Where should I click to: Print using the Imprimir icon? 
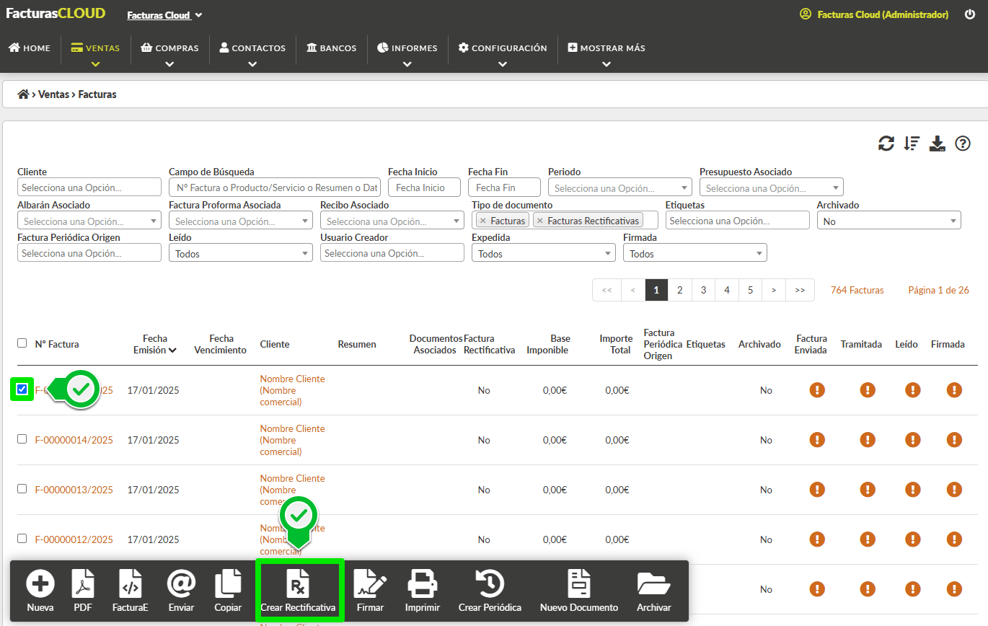[x=422, y=583]
